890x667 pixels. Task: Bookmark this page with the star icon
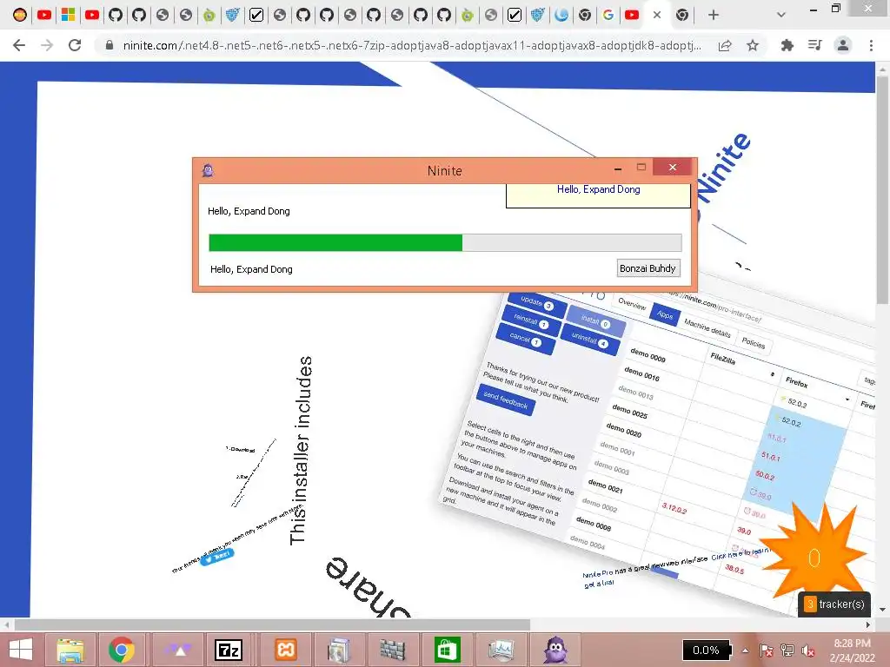click(753, 45)
